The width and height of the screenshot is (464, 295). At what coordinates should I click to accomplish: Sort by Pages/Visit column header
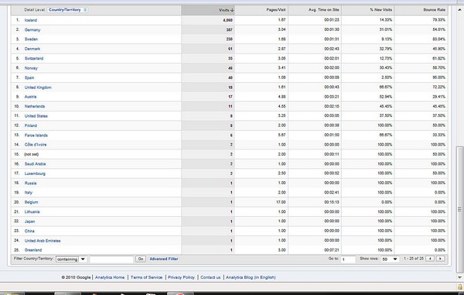pyautogui.click(x=276, y=10)
